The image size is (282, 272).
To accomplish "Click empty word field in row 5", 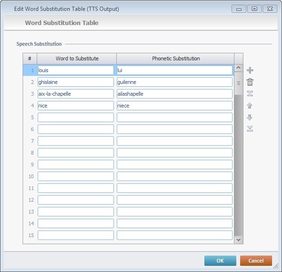I will click(x=76, y=117).
